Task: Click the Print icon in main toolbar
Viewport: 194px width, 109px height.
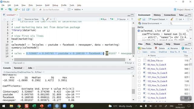Action: point(34,9)
